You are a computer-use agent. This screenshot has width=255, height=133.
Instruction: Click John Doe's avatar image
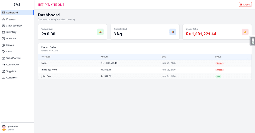(4, 128)
